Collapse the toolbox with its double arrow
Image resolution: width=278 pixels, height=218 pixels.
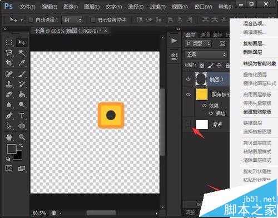click(x=5, y=29)
